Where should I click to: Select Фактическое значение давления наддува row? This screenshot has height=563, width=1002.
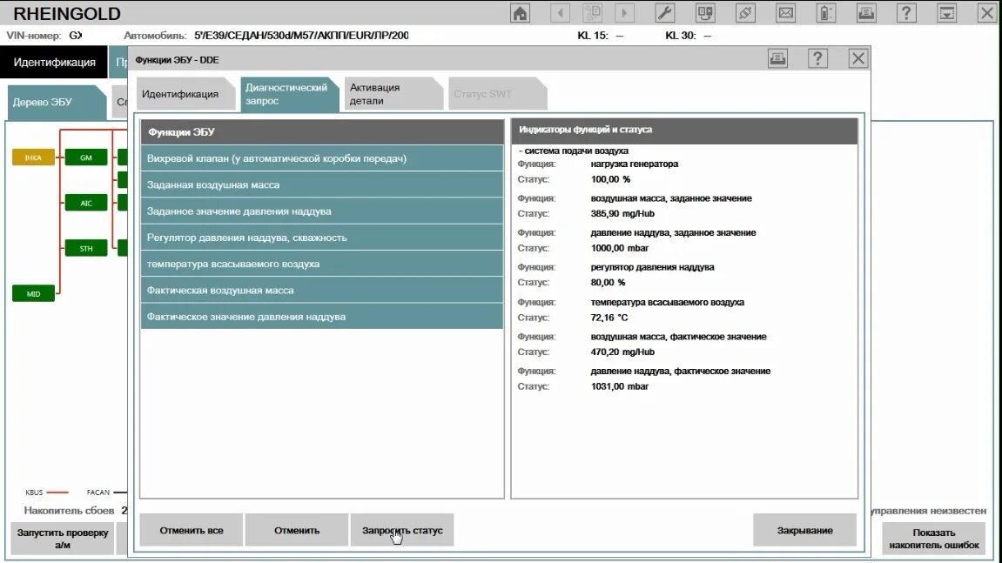[x=322, y=317]
